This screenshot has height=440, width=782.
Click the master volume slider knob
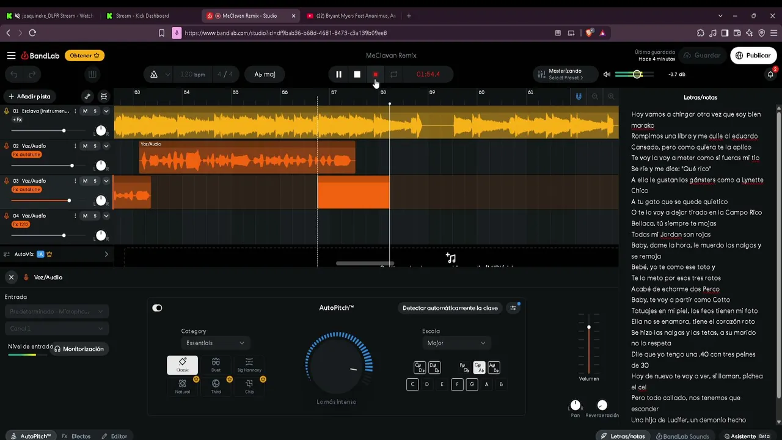[x=637, y=75]
